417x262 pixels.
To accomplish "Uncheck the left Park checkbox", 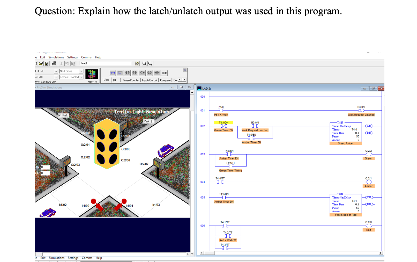I will pos(60,115).
